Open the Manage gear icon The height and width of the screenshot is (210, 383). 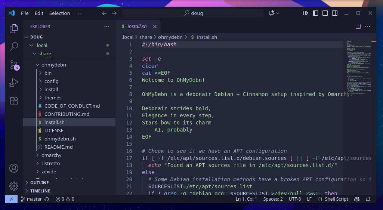point(14,186)
